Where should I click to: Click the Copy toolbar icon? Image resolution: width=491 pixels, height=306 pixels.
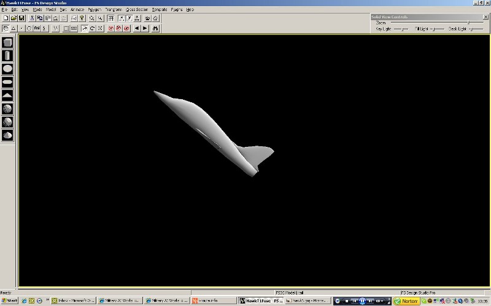point(40,18)
